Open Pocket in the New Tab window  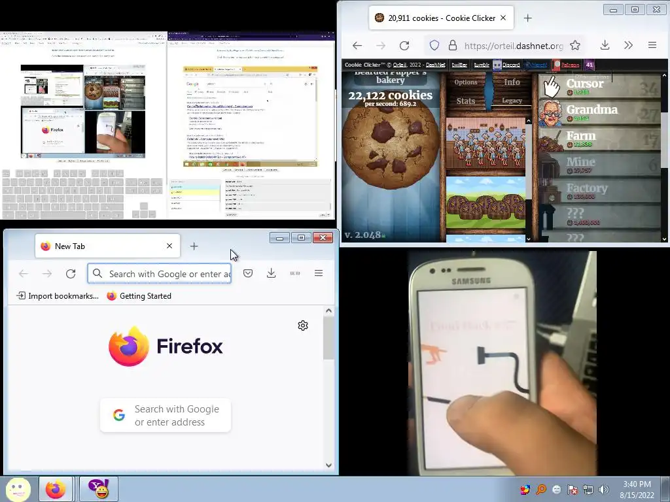pyautogui.click(x=248, y=273)
